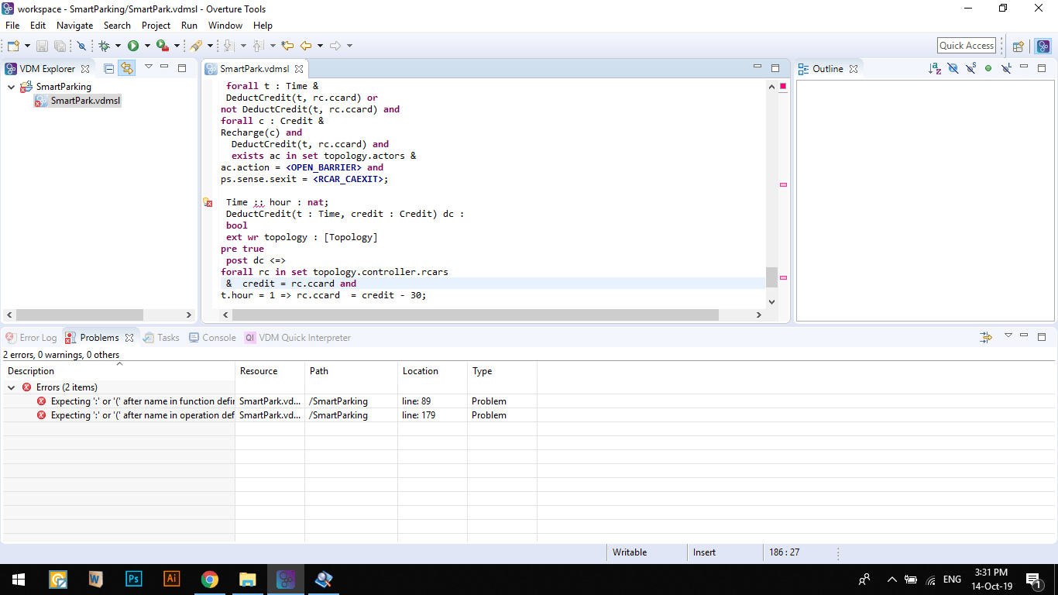Viewport: 1058px width, 595px height.
Task: Toggle Hide Local Types in Outline
Action: pos(1006,68)
